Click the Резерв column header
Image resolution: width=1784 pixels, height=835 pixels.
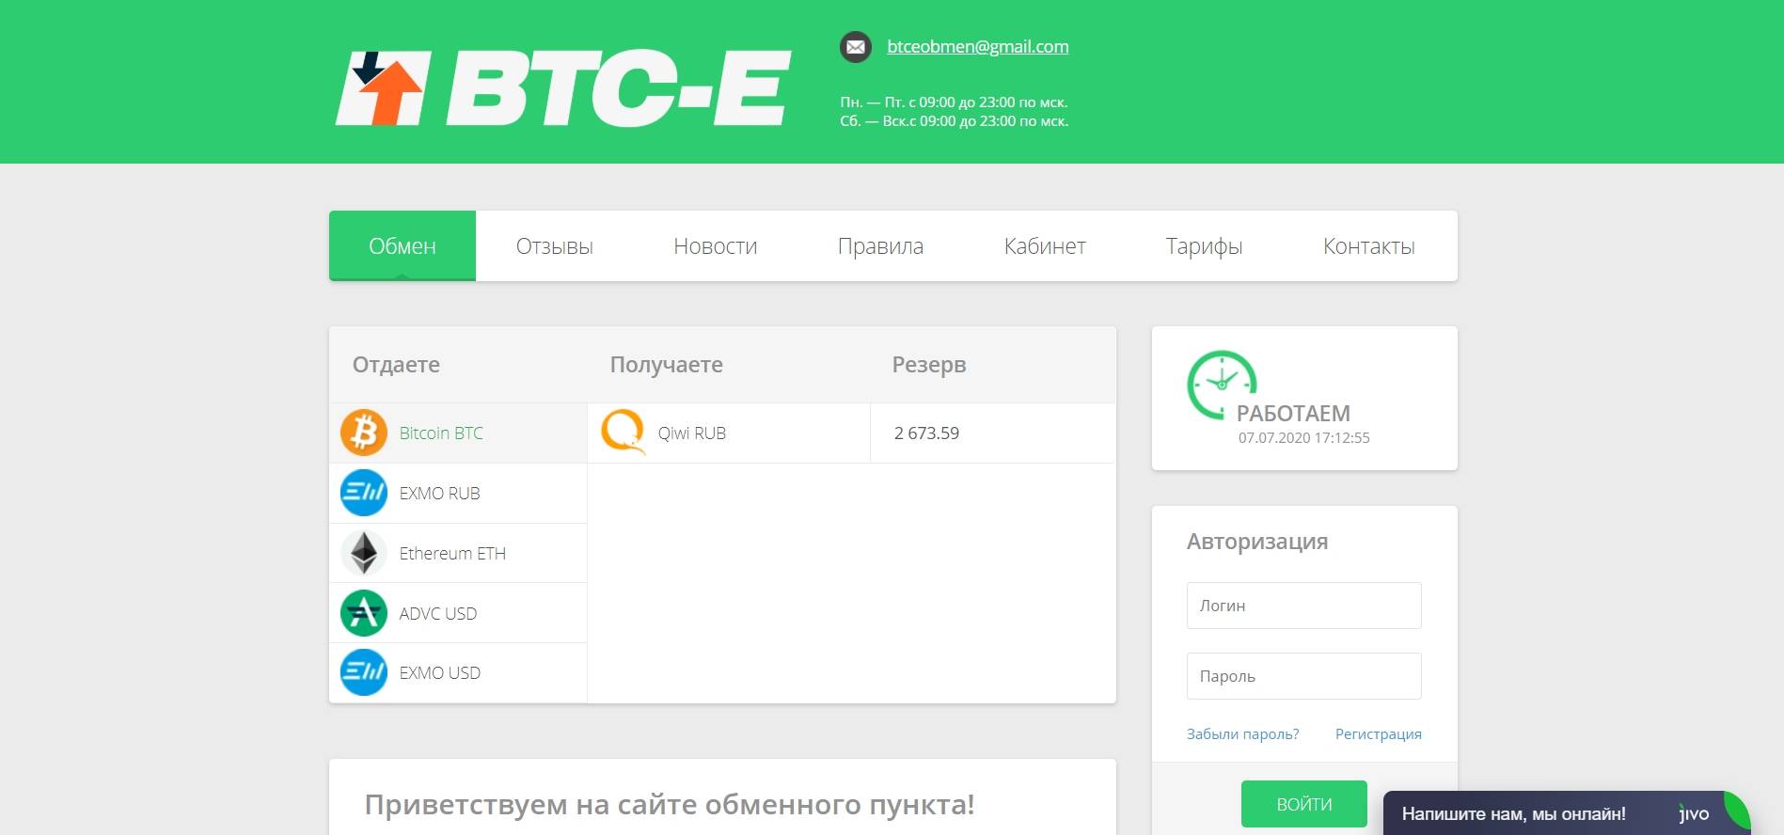pyautogui.click(x=929, y=365)
